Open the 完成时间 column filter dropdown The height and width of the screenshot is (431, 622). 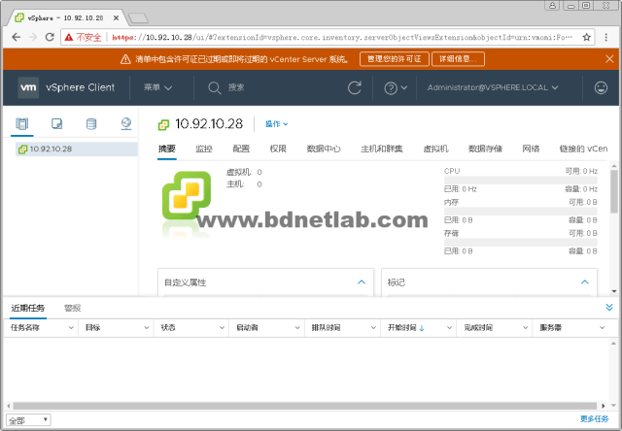pyautogui.click(x=525, y=327)
